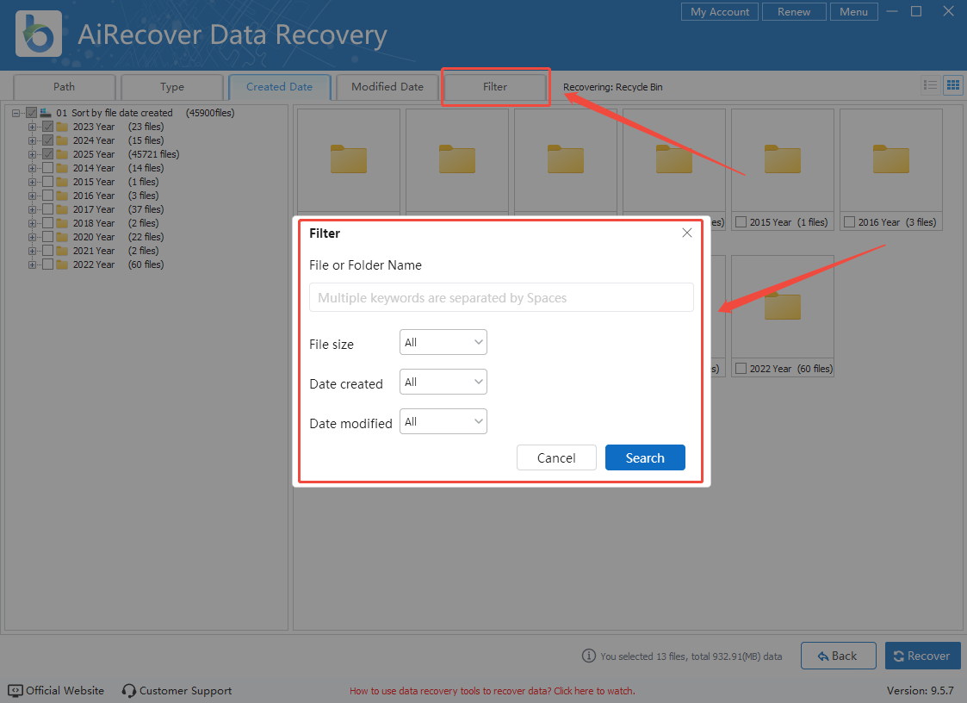Screen dimensions: 967x703
Task: Switch to thumbnail grid view icon
Action: click(x=952, y=84)
